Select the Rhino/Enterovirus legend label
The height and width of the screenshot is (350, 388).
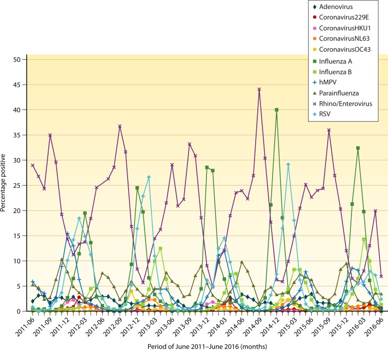point(346,104)
